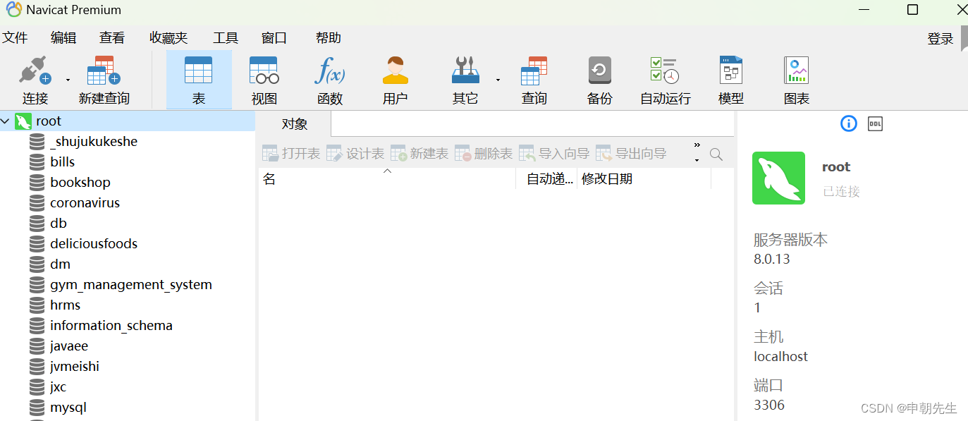Click the 导入向导 (Import Wizard) button
The height and width of the screenshot is (421, 968).
coord(554,154)
